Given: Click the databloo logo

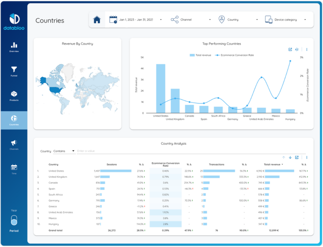Looking at the screenshot, I should pos(14,19).
